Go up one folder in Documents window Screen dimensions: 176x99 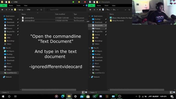click(x=100, y=10)
